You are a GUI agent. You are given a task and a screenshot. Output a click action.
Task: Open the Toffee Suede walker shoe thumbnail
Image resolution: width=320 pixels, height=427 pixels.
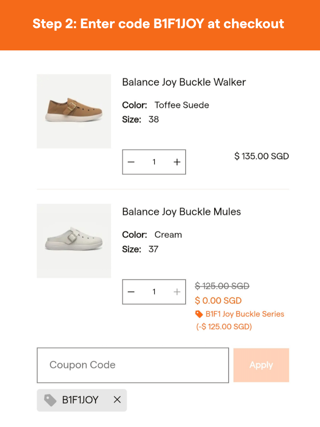[74, 111]
